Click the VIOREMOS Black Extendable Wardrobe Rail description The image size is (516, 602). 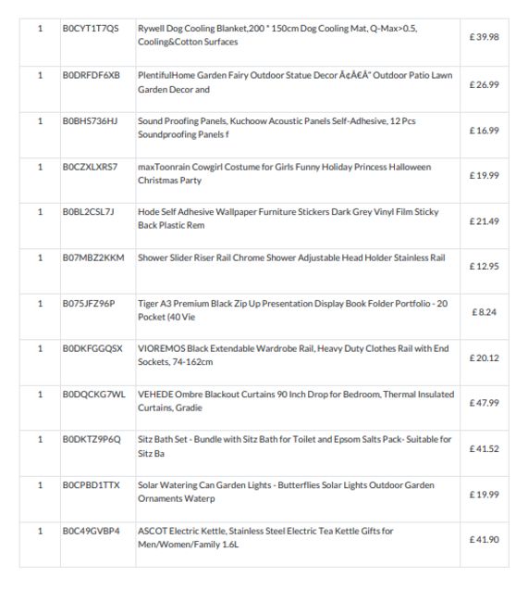click(293, 355)
